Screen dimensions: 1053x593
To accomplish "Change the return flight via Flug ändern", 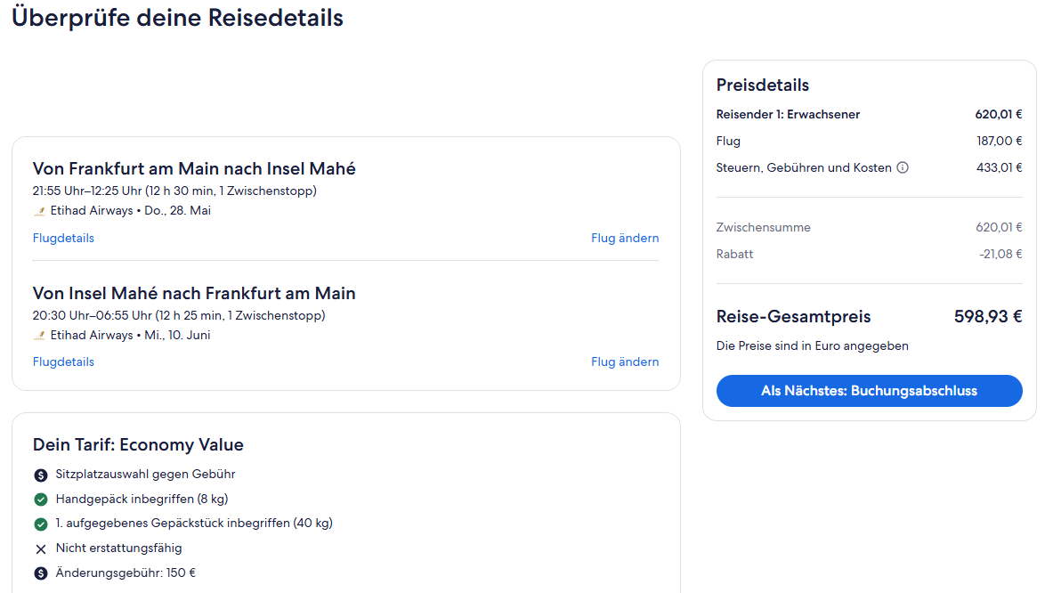I will 625,361.
